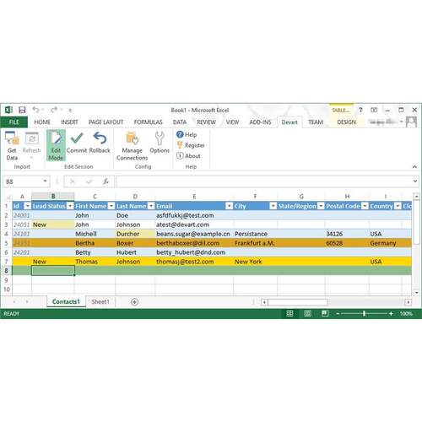Add a new sheet with plus icon
The image size is (422, 422).
point(134,302)
